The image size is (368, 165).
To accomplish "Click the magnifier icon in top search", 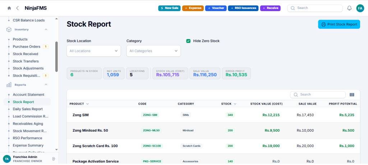I will point(293,8).
